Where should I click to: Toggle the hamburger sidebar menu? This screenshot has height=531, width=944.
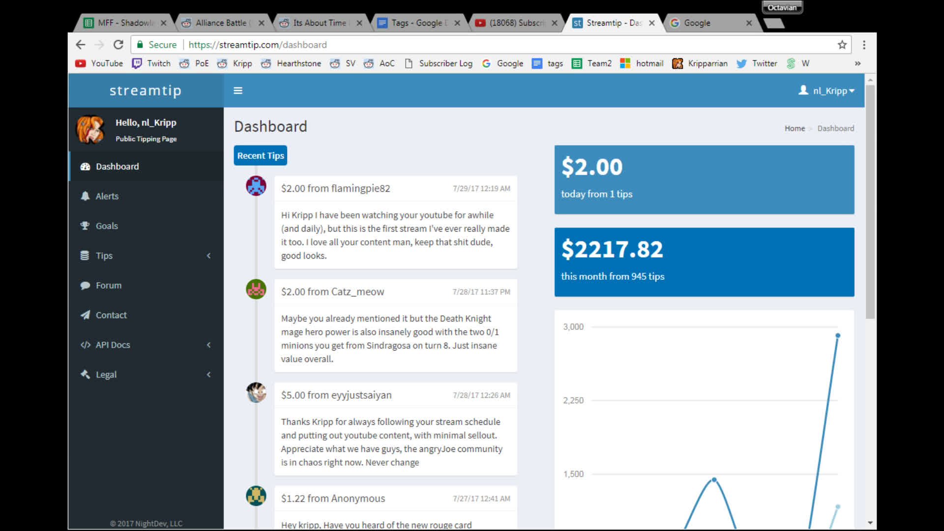click(x=238, y=90)
